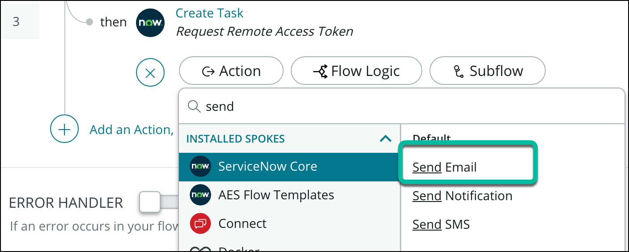Screen dimensions: 629x252
Task: Open the Action picker button
Action: pyautogui.click(x=231, y=71)
